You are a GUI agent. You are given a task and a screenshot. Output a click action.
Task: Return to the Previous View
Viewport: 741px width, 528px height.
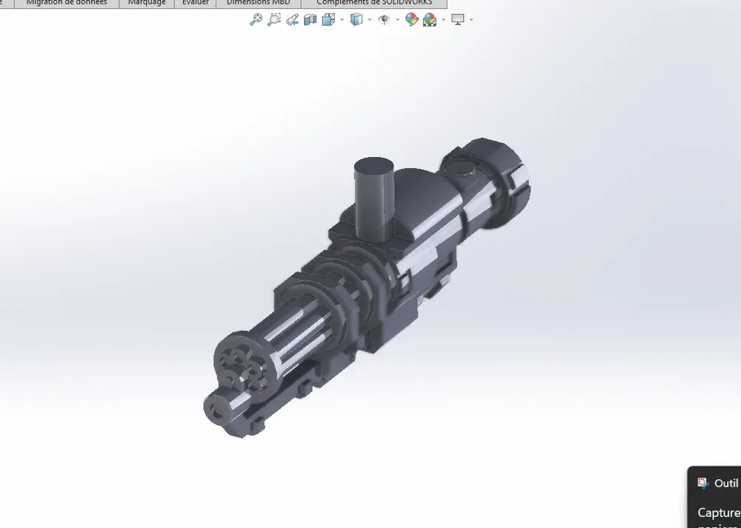(292, 20)
